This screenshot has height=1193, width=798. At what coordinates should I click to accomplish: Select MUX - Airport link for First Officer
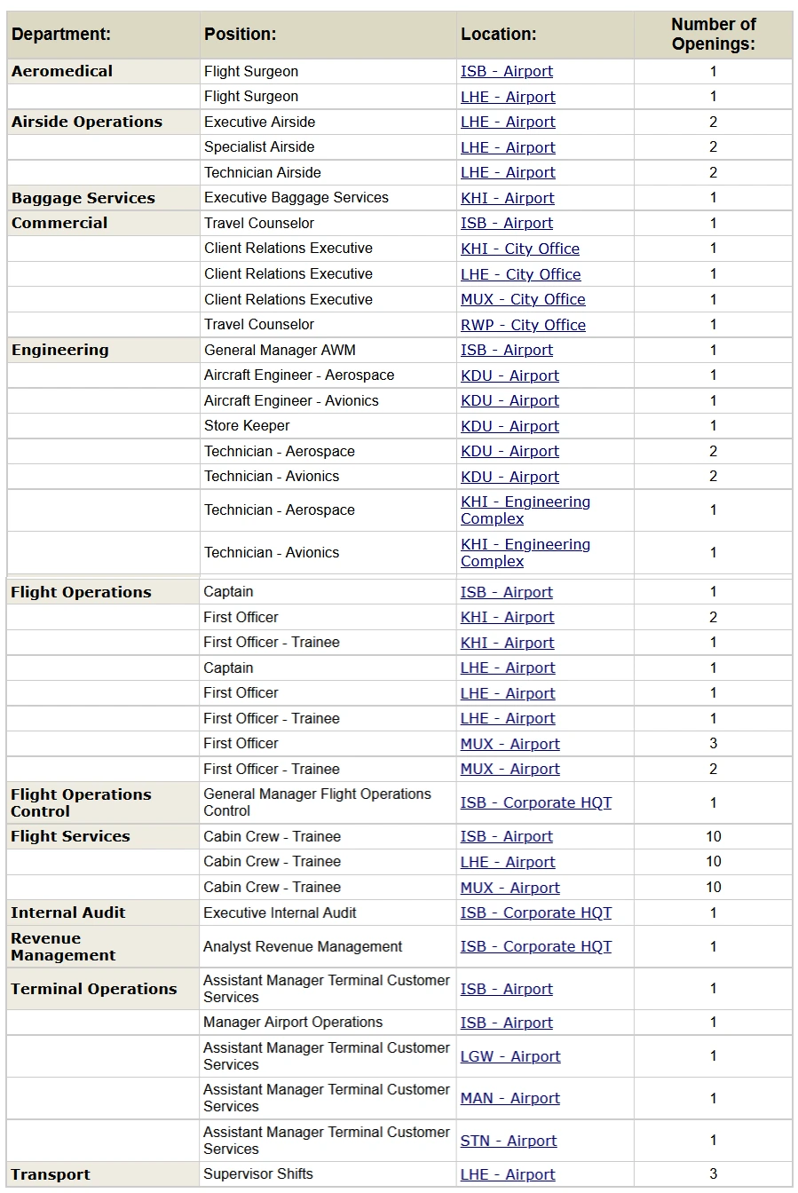tap(510, 745)
